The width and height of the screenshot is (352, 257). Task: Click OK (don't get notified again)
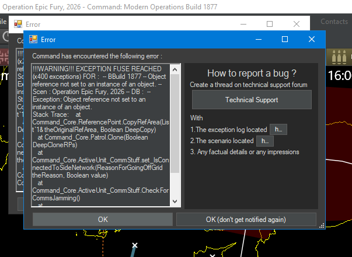246,220
